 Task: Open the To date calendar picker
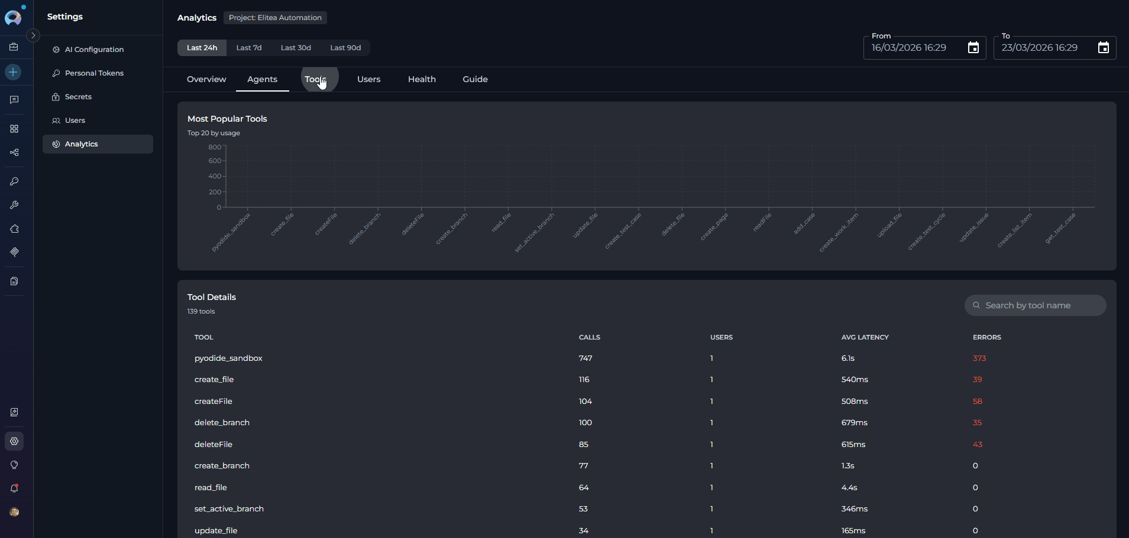tap(1104, 47)
